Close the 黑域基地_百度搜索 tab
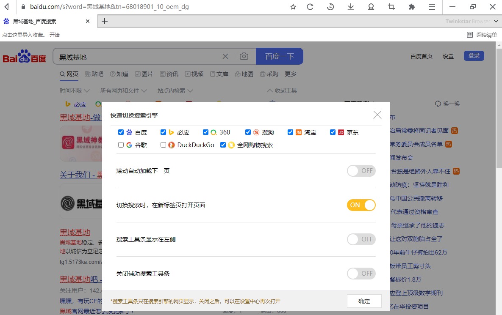This screenshot has width=502, height=315. tap(88, 21)
